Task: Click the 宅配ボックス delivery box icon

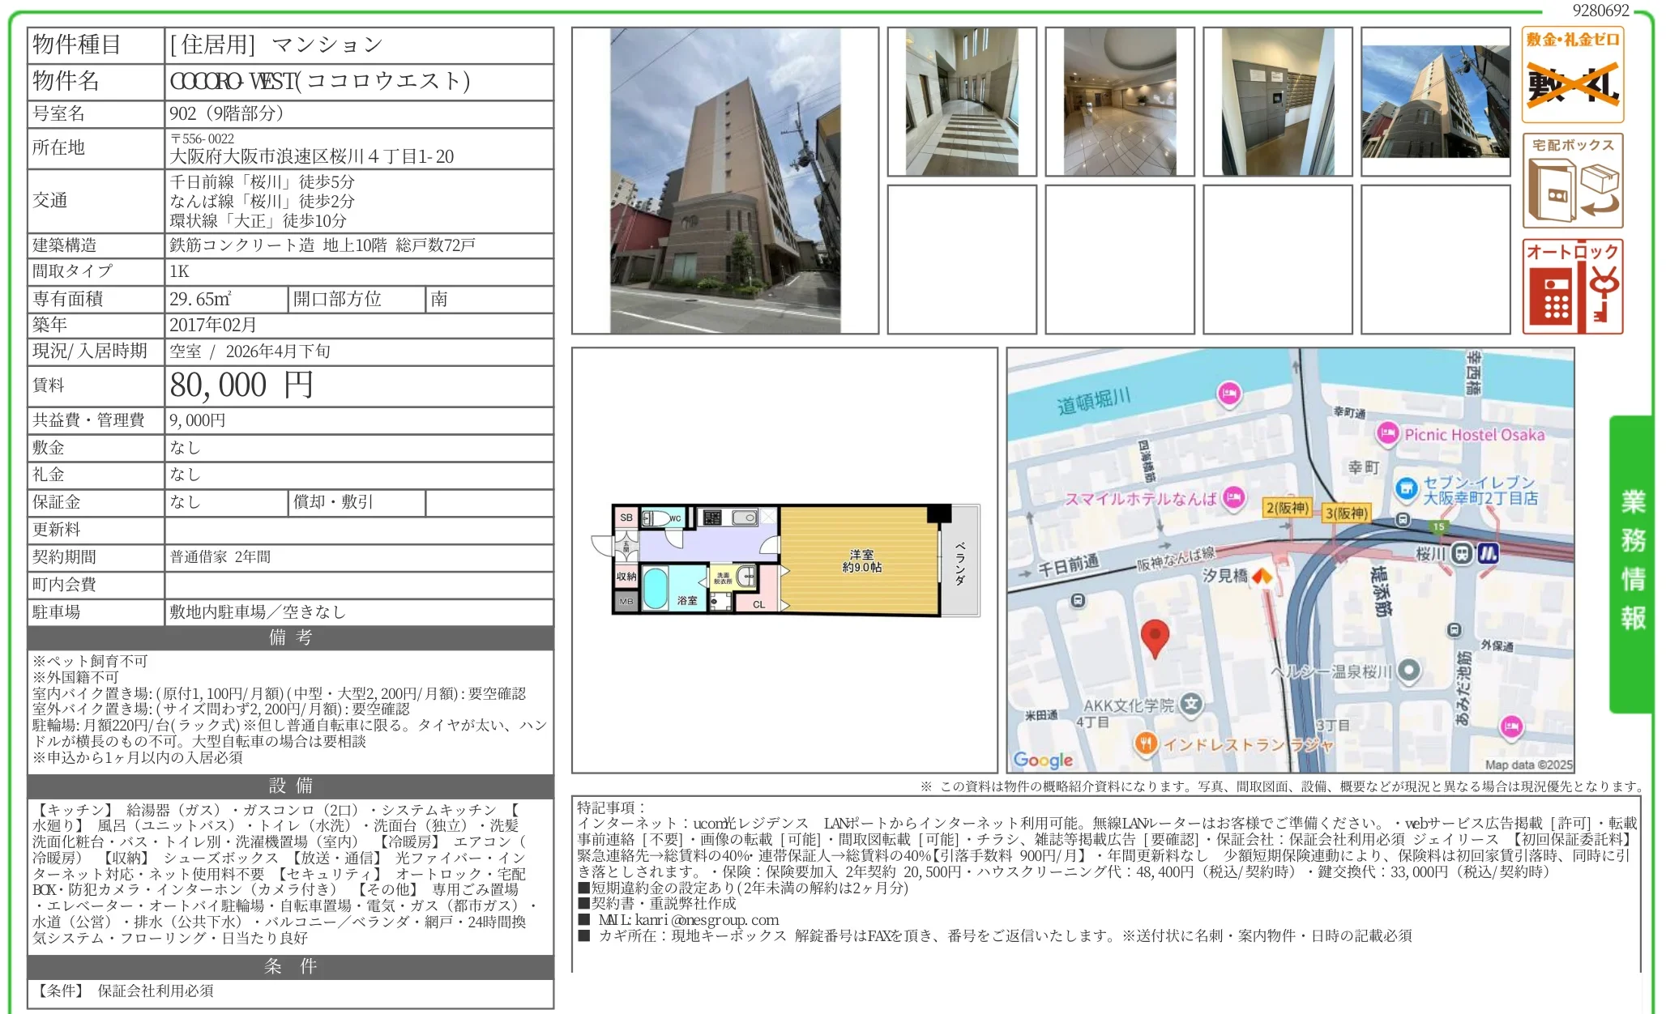Action: 1572,181
